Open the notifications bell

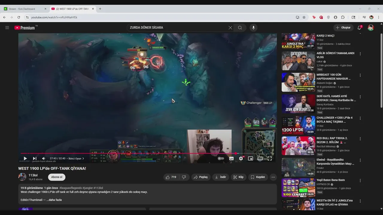(359, 27)
